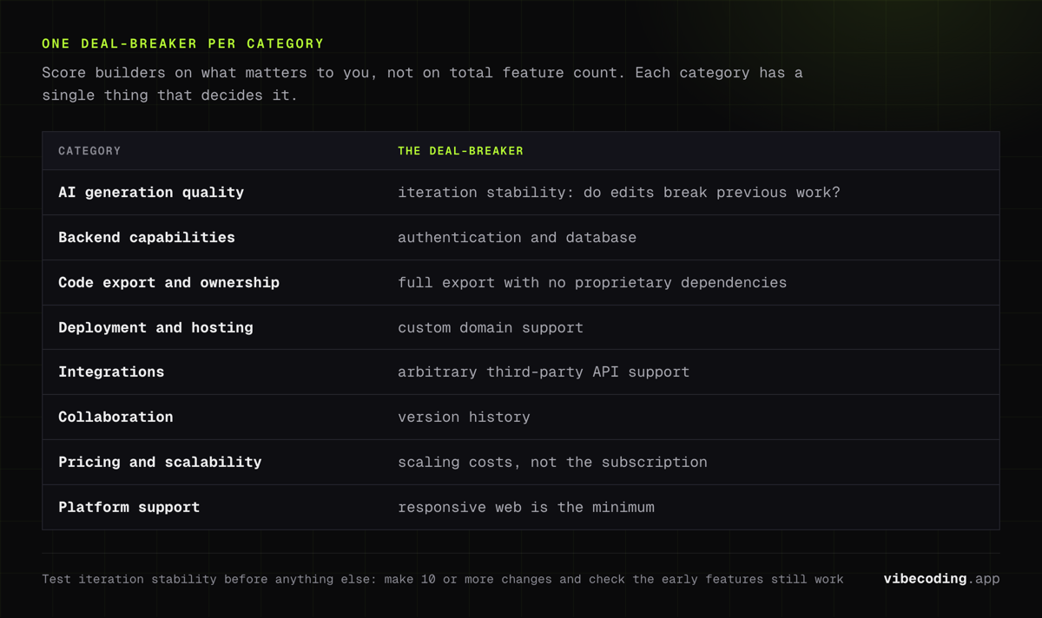Click 'THE DEAL-BREAKER' column header
Screen dimensions: 1042x618
(x=460, y=151)
